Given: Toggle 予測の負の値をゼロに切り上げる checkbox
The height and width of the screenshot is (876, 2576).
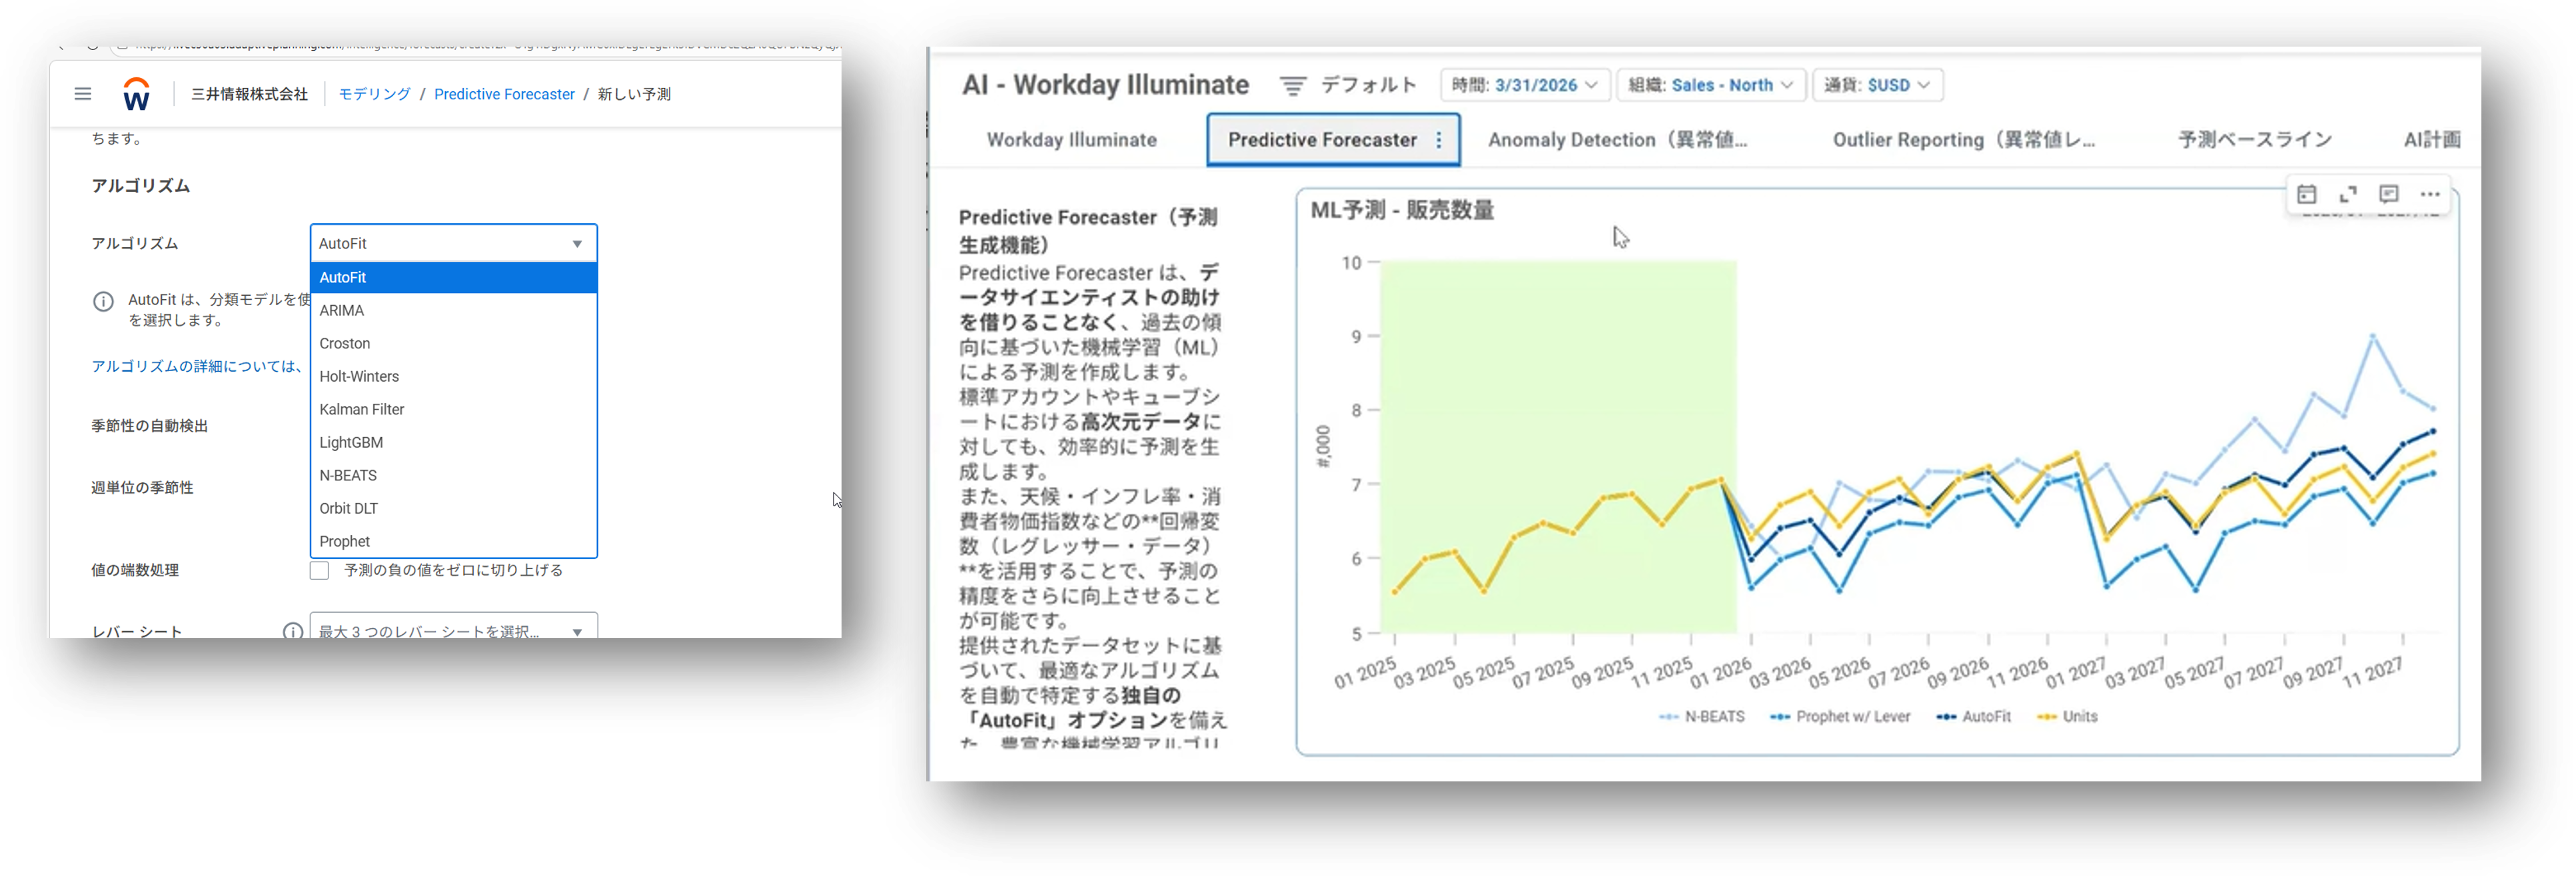Looking at the screenshot, I should coord(319,571).
